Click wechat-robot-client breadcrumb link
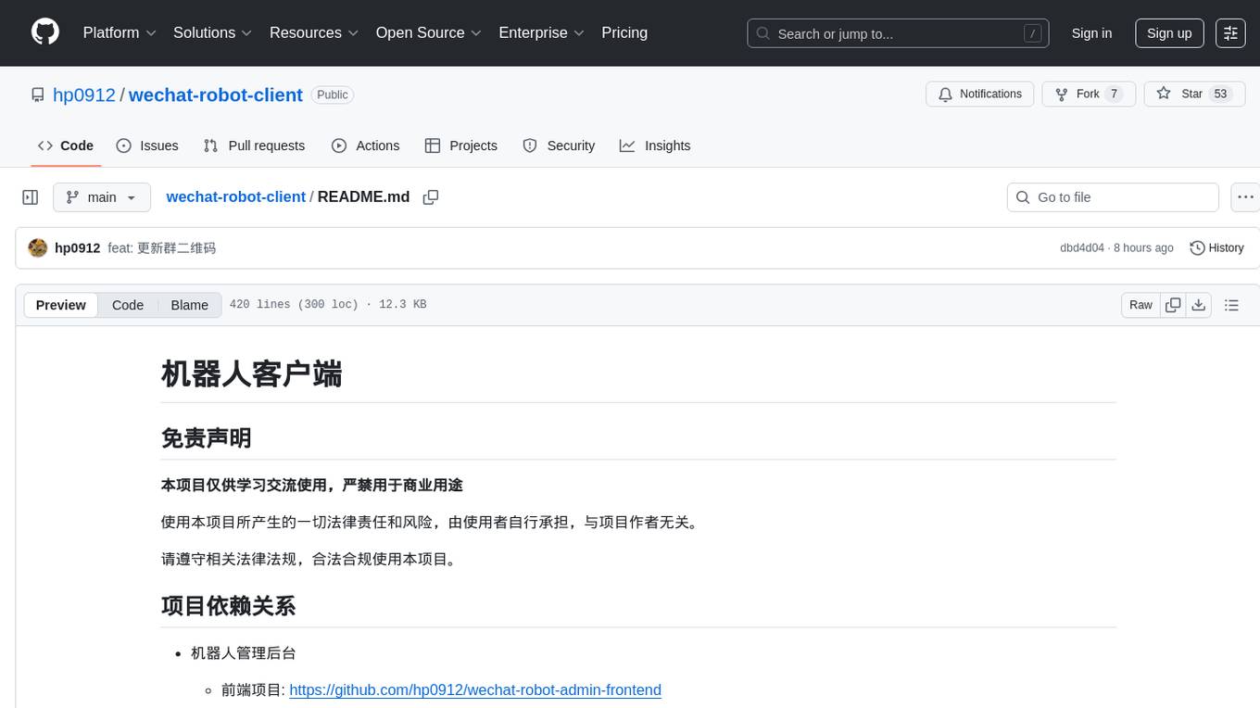This screenshot has height=708, width=1260. [x=235, y=196]
